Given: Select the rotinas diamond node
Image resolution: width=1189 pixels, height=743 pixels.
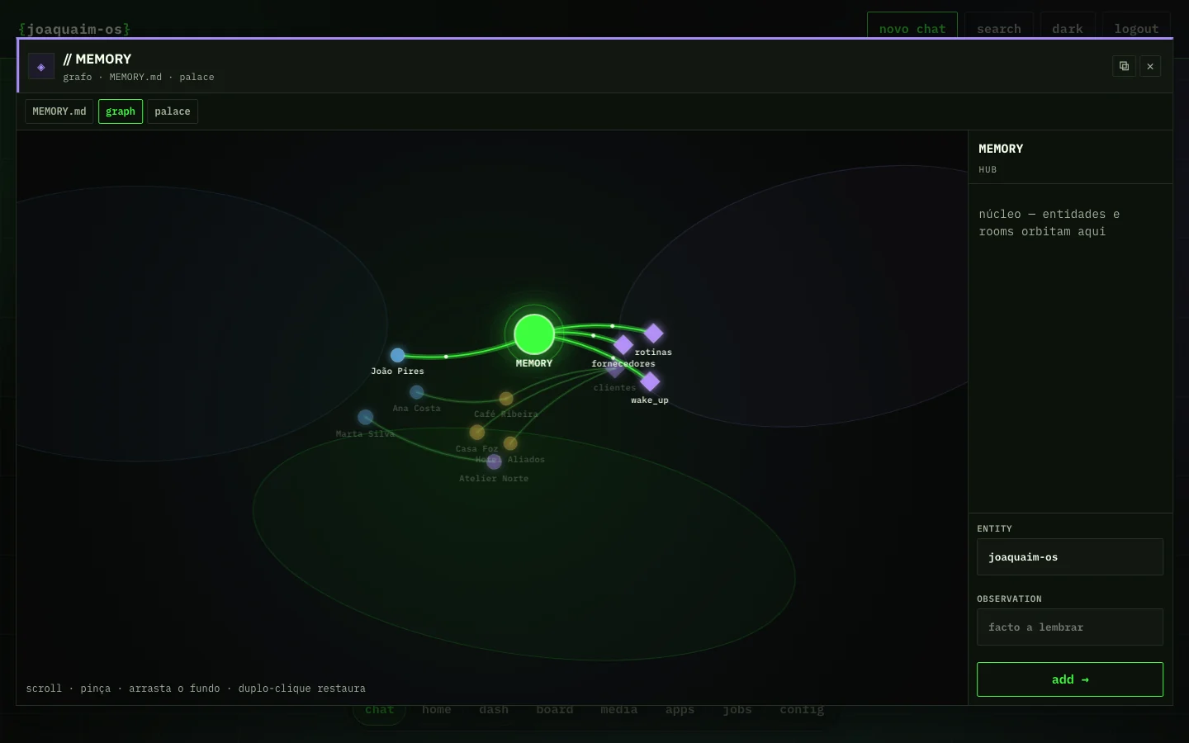Looking at the screenshot, I should coord(653,333).
